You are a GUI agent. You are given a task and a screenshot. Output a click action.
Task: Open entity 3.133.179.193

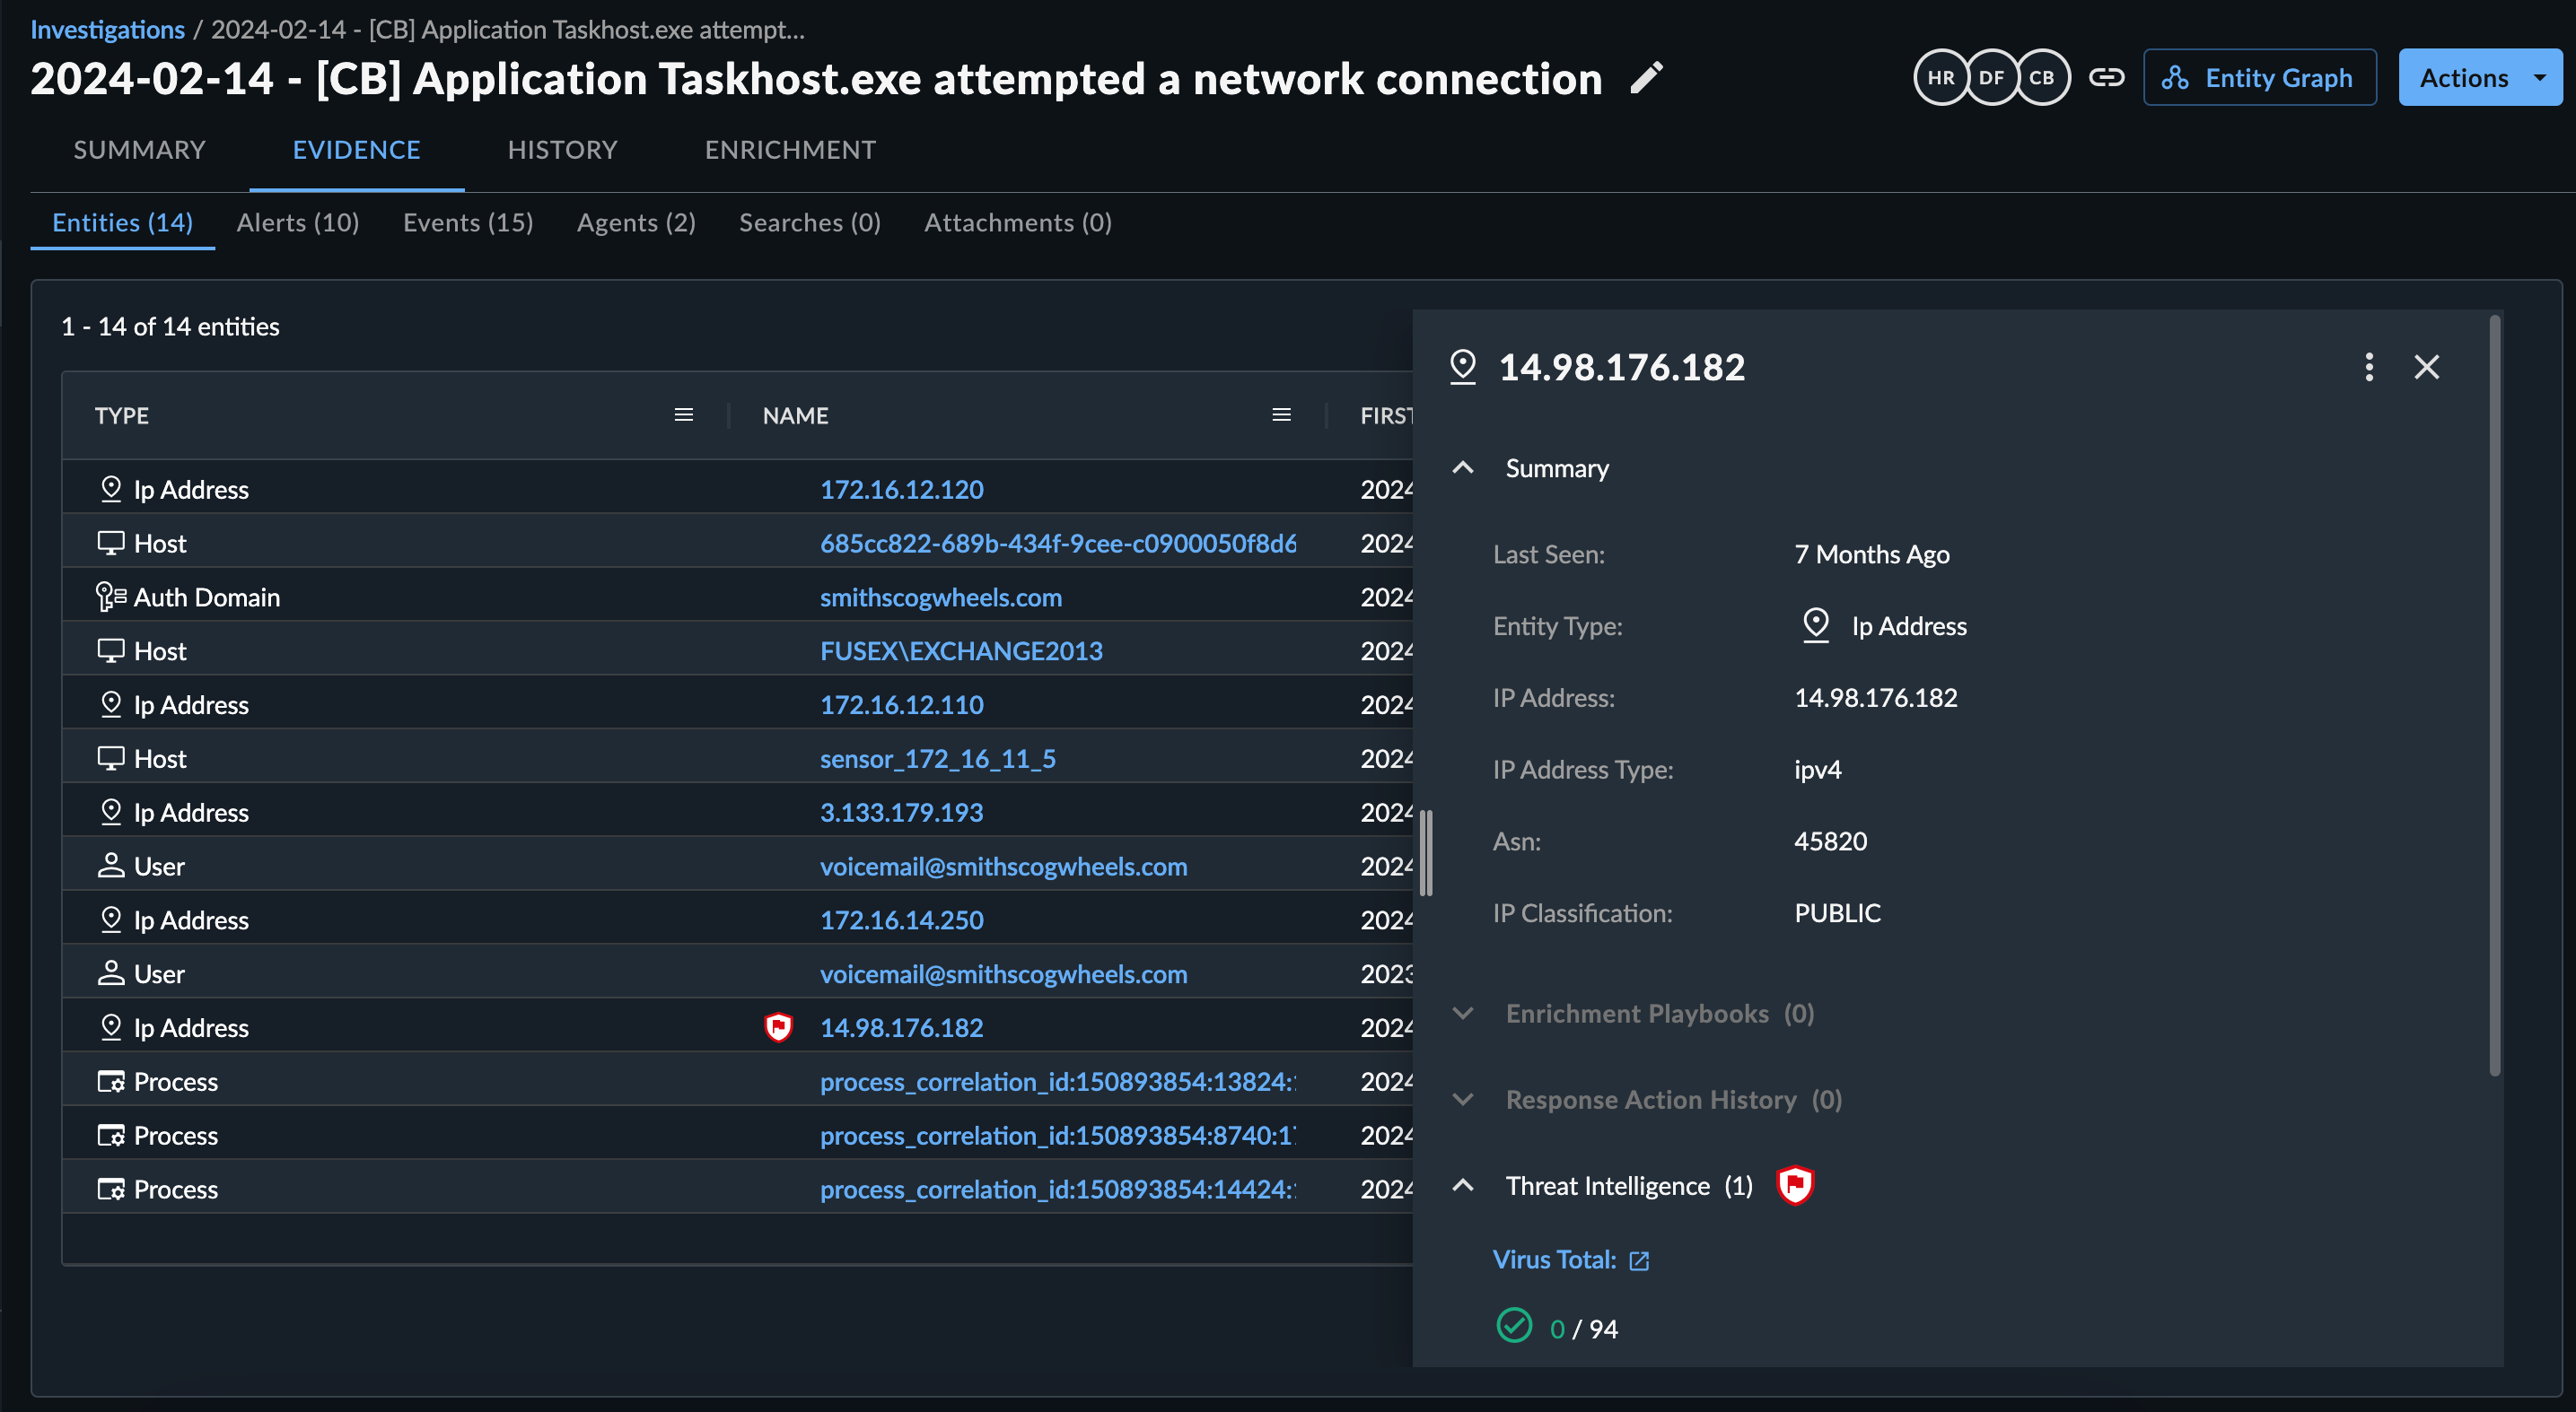pyautogui.click(x=901, y=813)
